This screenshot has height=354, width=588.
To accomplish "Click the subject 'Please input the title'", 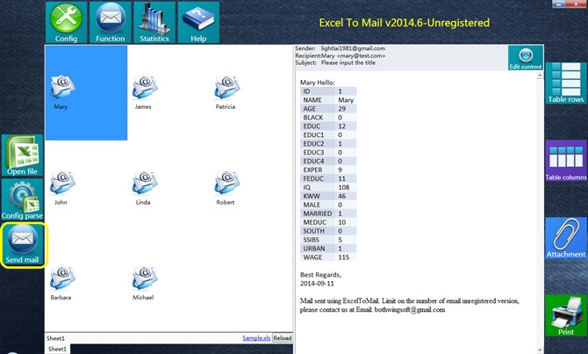I will pos(348,62).
